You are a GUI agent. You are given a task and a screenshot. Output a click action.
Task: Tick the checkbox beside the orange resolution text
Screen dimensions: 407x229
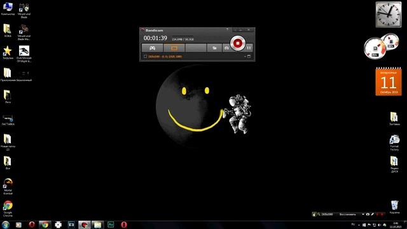coord(146,57)
